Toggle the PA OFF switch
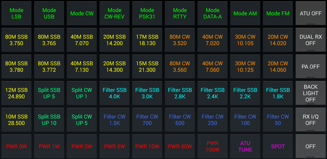The width and height of the screenshot is (327, 159). coord(310,66)
